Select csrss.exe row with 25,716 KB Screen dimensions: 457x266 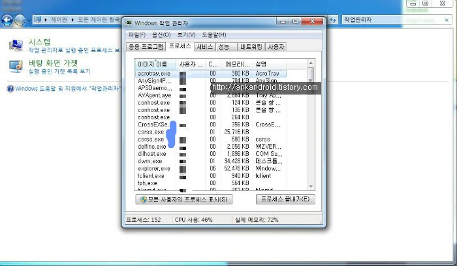[210, 132]
